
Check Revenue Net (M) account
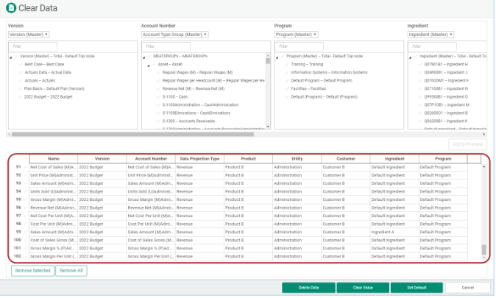tap(158, 88)
